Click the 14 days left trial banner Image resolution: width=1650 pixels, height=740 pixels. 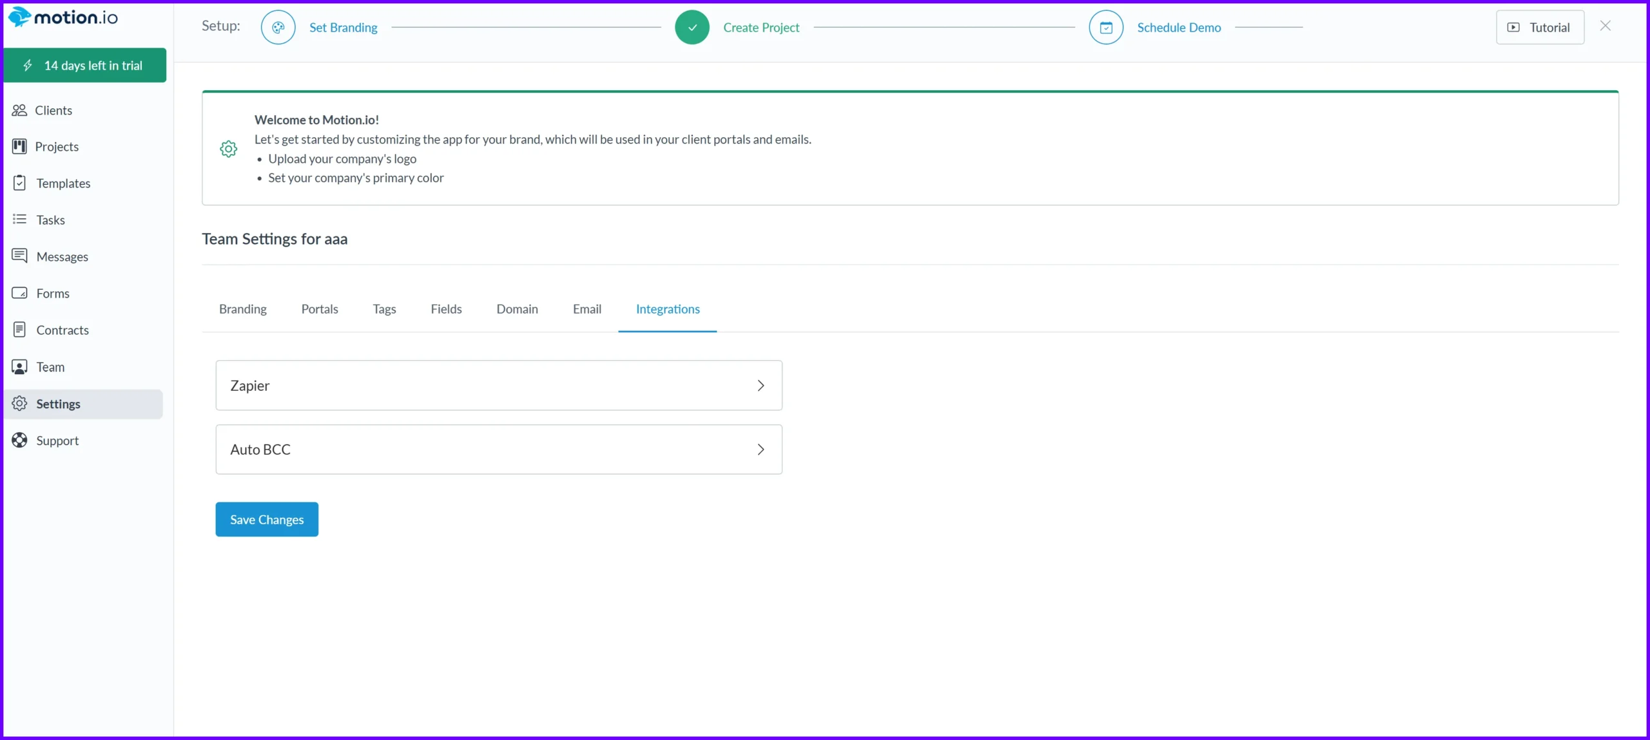(84, 65)
